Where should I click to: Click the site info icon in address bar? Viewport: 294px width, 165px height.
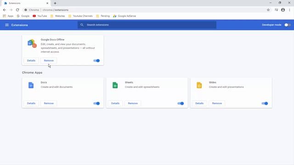26,10
